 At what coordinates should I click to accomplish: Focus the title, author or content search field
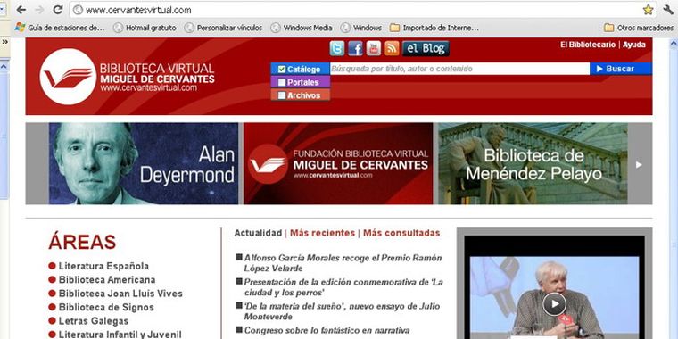459,69
